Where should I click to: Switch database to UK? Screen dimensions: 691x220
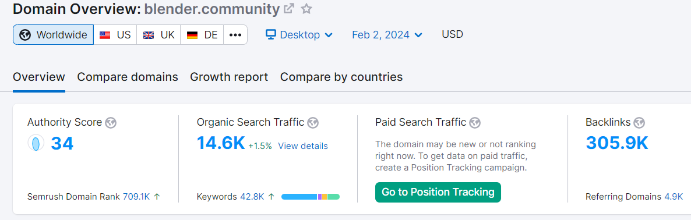tap(158, 35)
